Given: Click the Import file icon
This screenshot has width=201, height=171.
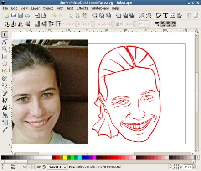Looking at the screenshot, I should [37, 15].
